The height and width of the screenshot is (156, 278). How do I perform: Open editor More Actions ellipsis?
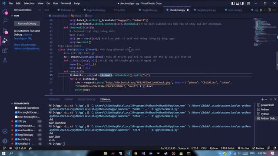[275, 10]
